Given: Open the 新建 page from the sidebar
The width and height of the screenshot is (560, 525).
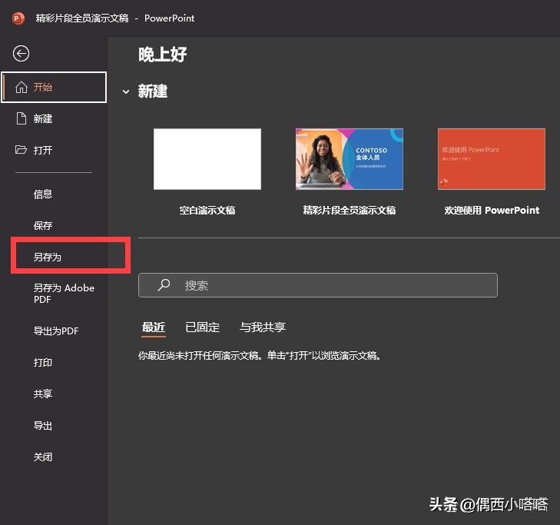Looking at the screenshot, I should tap(54, 118).
